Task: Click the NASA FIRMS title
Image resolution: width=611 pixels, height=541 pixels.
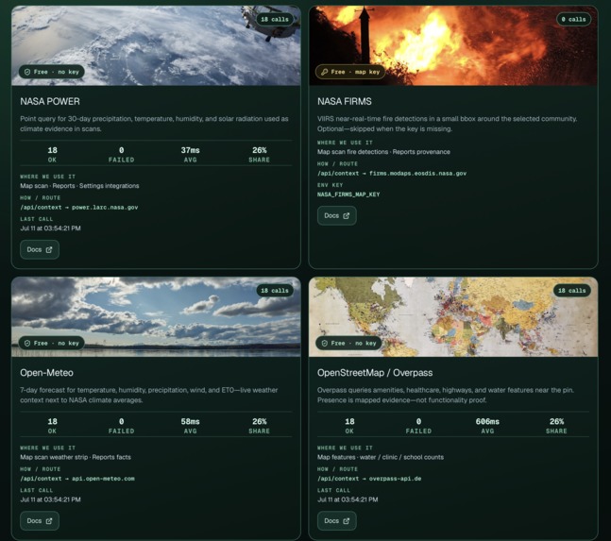Action: (x=345, y=102)
